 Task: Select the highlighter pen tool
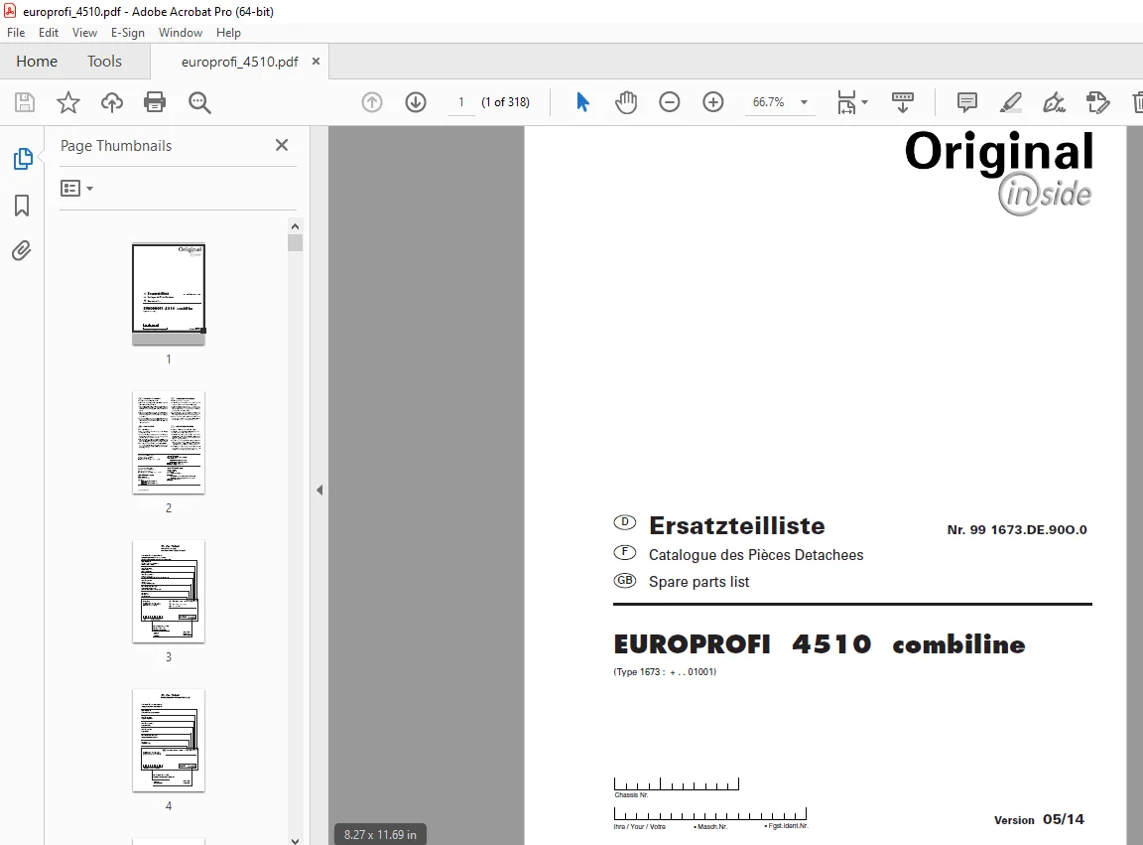(x=1010, y=102)
